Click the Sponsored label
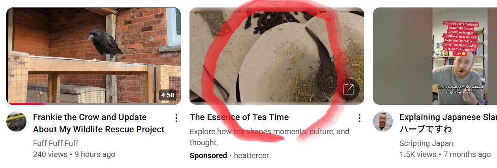Viewport: 497px width, 168px height. [x=208, y=155]
